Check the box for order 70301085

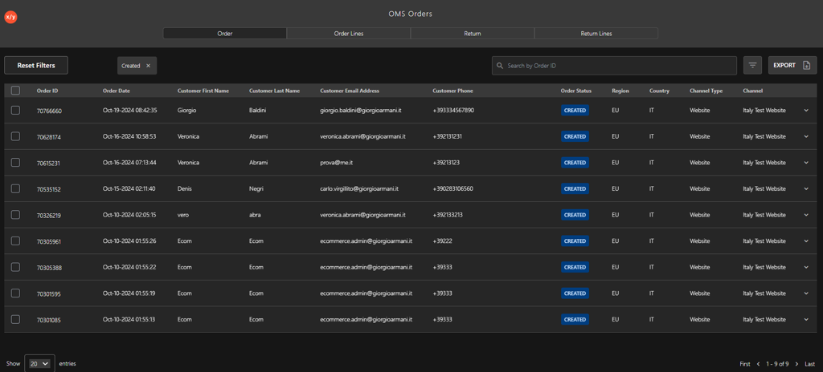click(15, 320)
